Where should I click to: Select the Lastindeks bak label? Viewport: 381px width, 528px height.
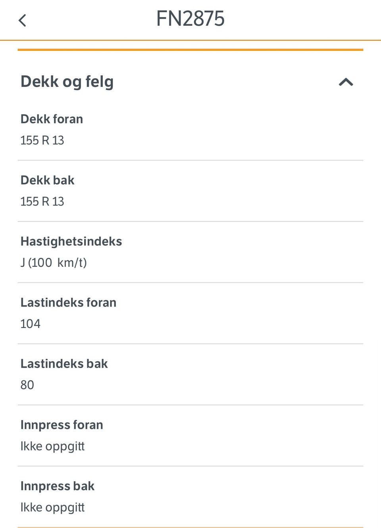tap(64, 364)
